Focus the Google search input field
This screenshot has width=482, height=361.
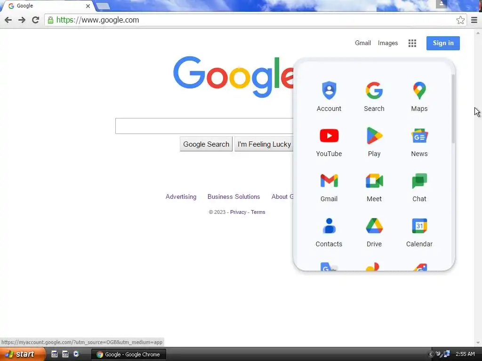pyautogui.click(x=204, y=126)
